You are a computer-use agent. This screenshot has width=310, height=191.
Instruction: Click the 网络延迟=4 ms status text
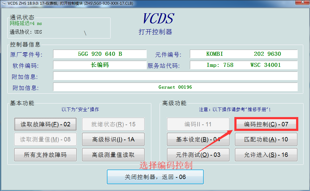[x=26, y=23]
